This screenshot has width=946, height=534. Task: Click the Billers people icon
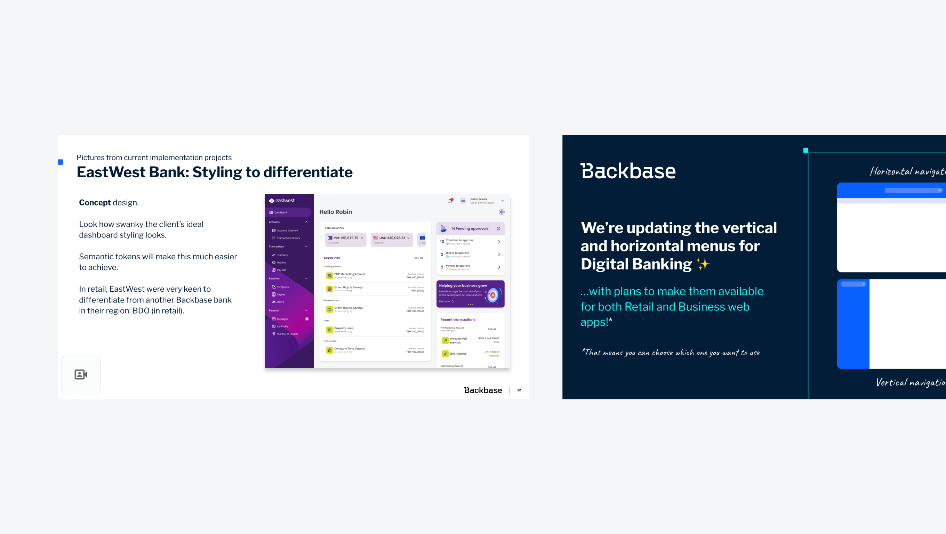click(274, 302)
